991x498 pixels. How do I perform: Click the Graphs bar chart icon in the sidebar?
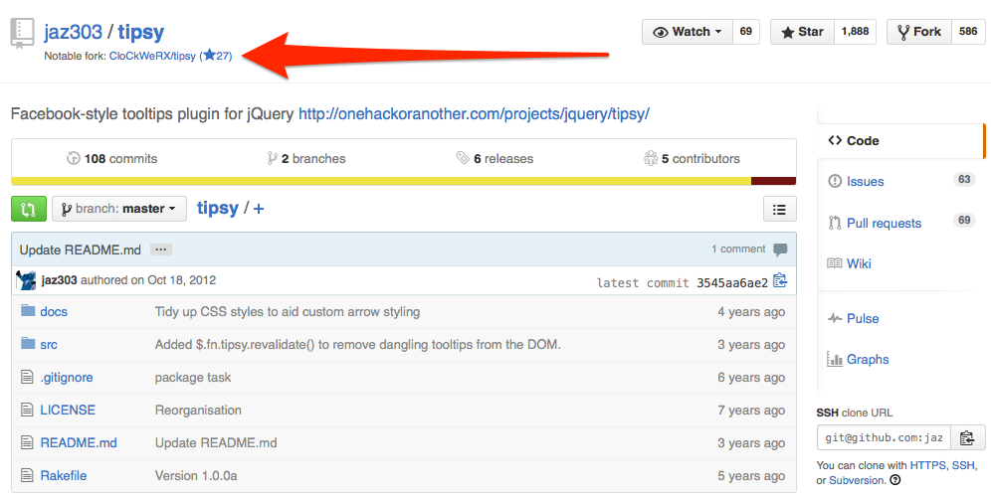click(x=835, y=359)
